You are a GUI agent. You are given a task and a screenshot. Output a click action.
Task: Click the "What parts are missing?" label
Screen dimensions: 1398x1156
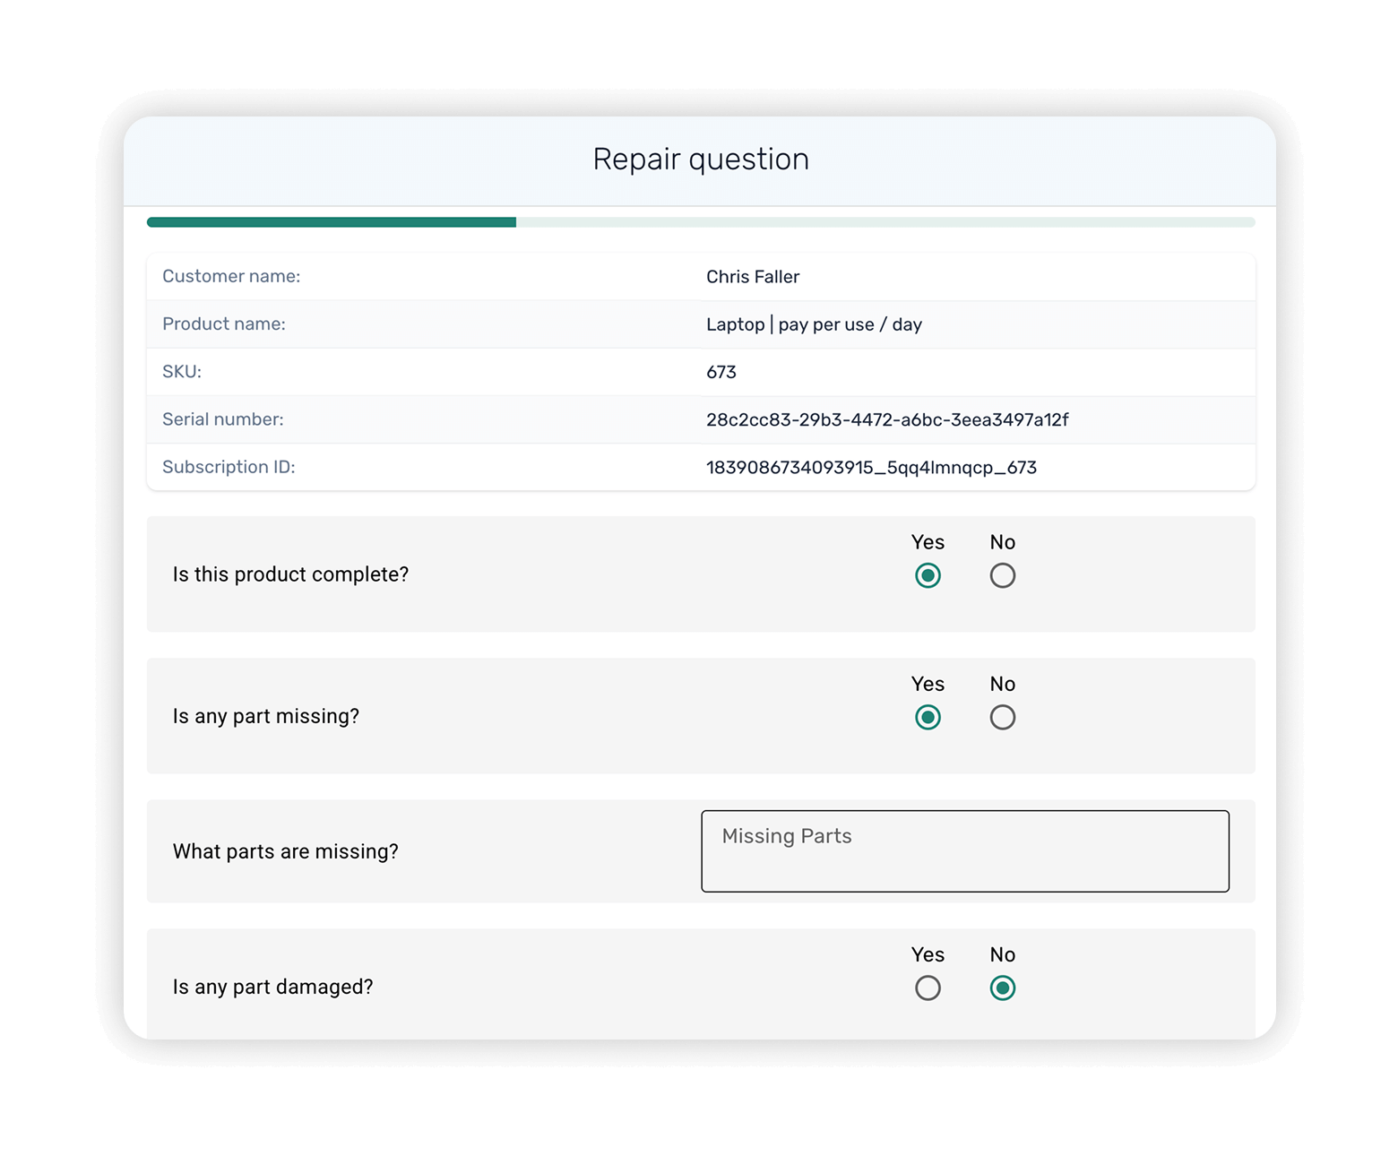(x=287, y=851)
